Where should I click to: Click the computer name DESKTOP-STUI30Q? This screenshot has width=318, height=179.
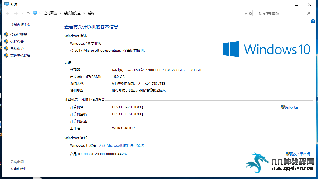127,107
